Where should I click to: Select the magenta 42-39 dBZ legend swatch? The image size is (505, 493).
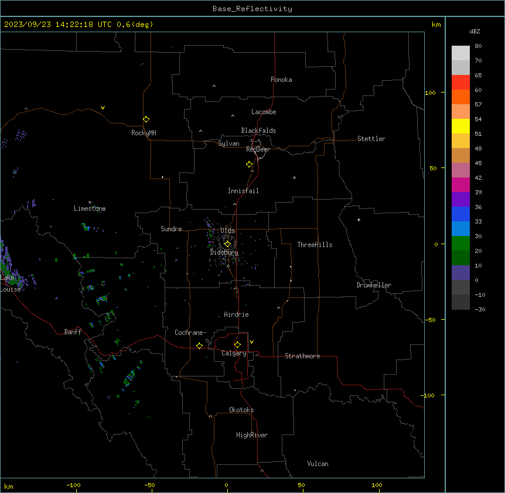460,184
